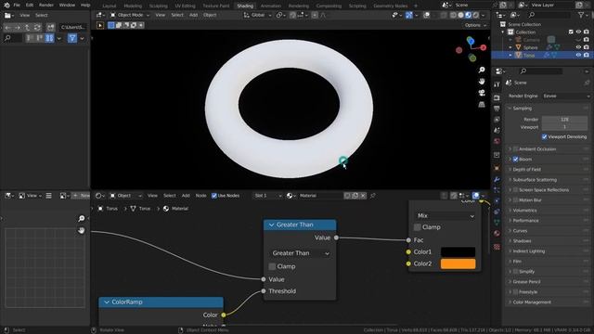Viewport: 594px width, 334px height.
Task: Toggle Clamp in the Greater Than node
Action: [x=272, y=266]
